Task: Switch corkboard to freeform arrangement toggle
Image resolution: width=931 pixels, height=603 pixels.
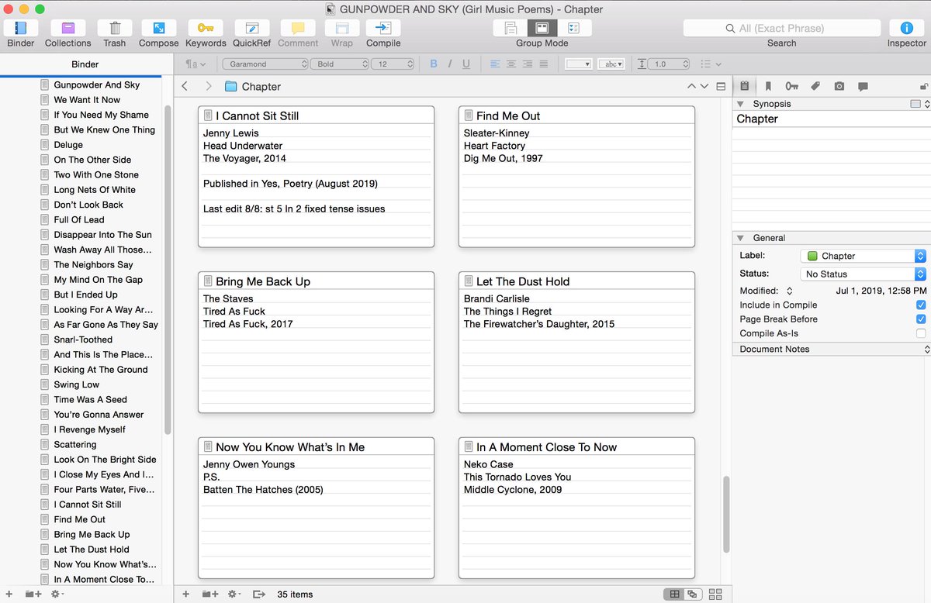Action: (x=692, y=594)
